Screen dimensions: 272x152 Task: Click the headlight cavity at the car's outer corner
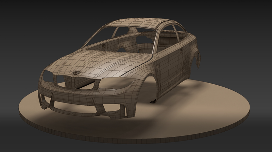point(47,77)
